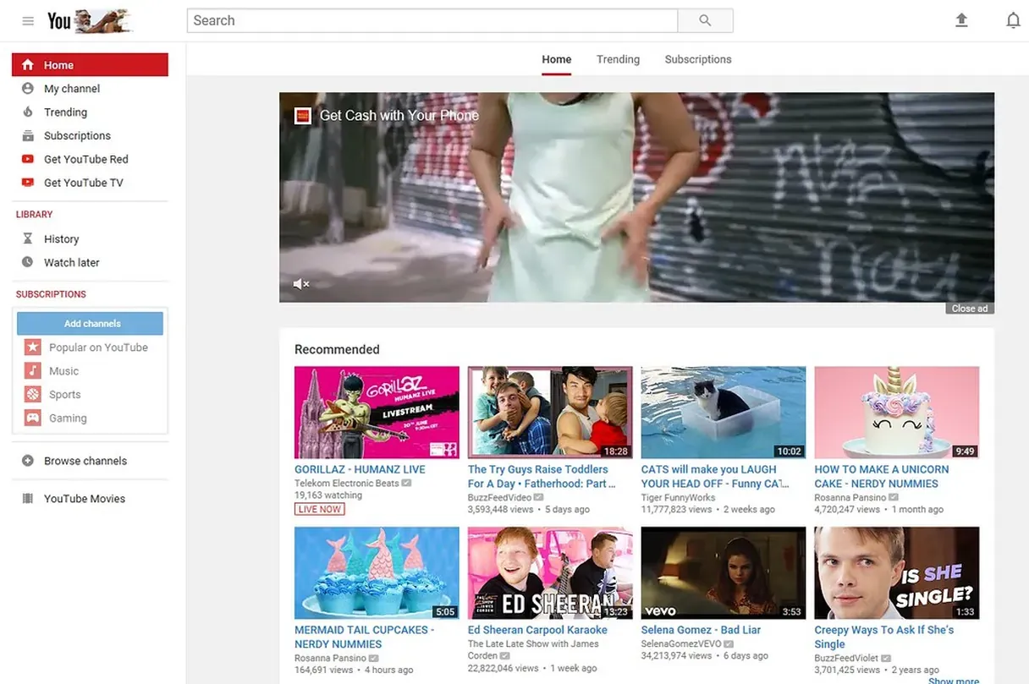Open Selena Gomez - Bad Liar title link
The height and width of the screenshot is (684, 1029).
click(x=701, y=630)
